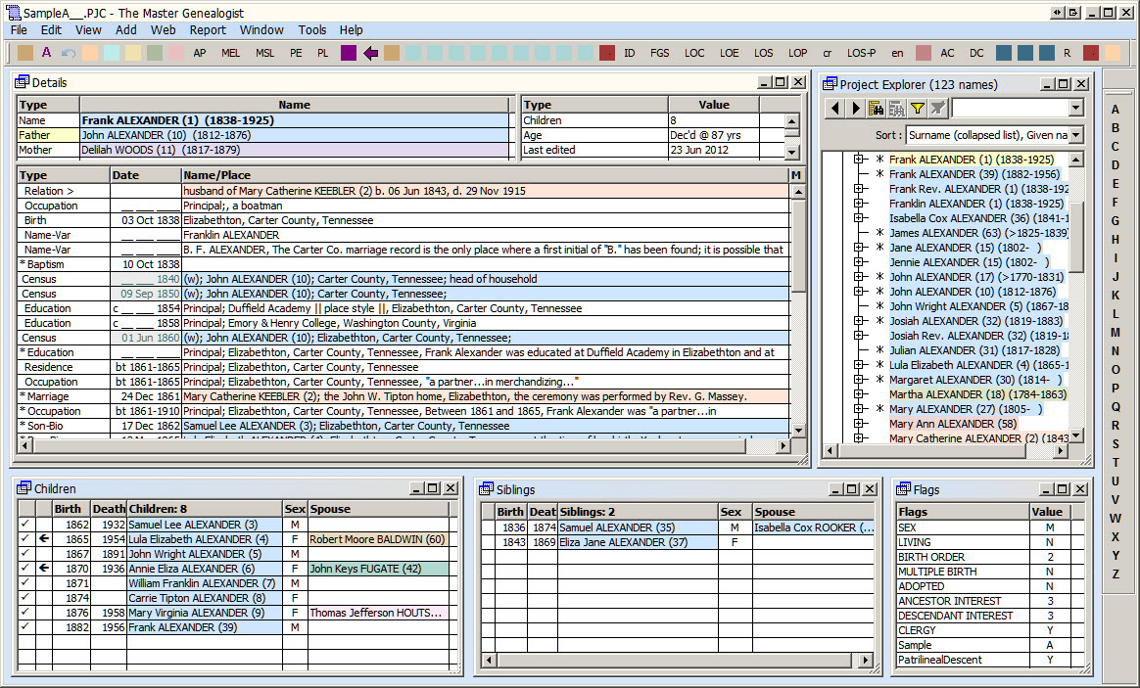Viewport: 1140px width, 688px height.
Task: Open the Sort dropdown in Project Explorer
Action: tap(1075, 135)
